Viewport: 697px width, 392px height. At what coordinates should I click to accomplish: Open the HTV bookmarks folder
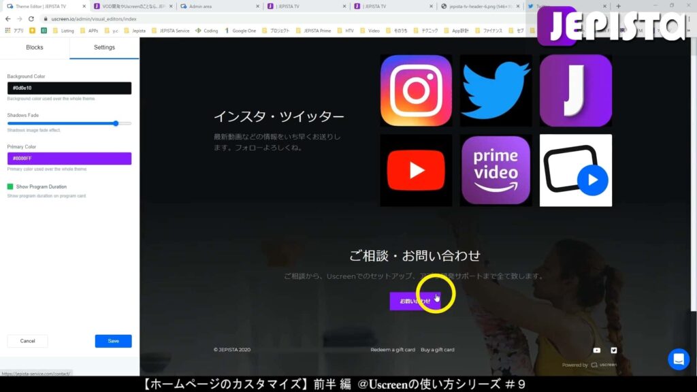[345, 31]
